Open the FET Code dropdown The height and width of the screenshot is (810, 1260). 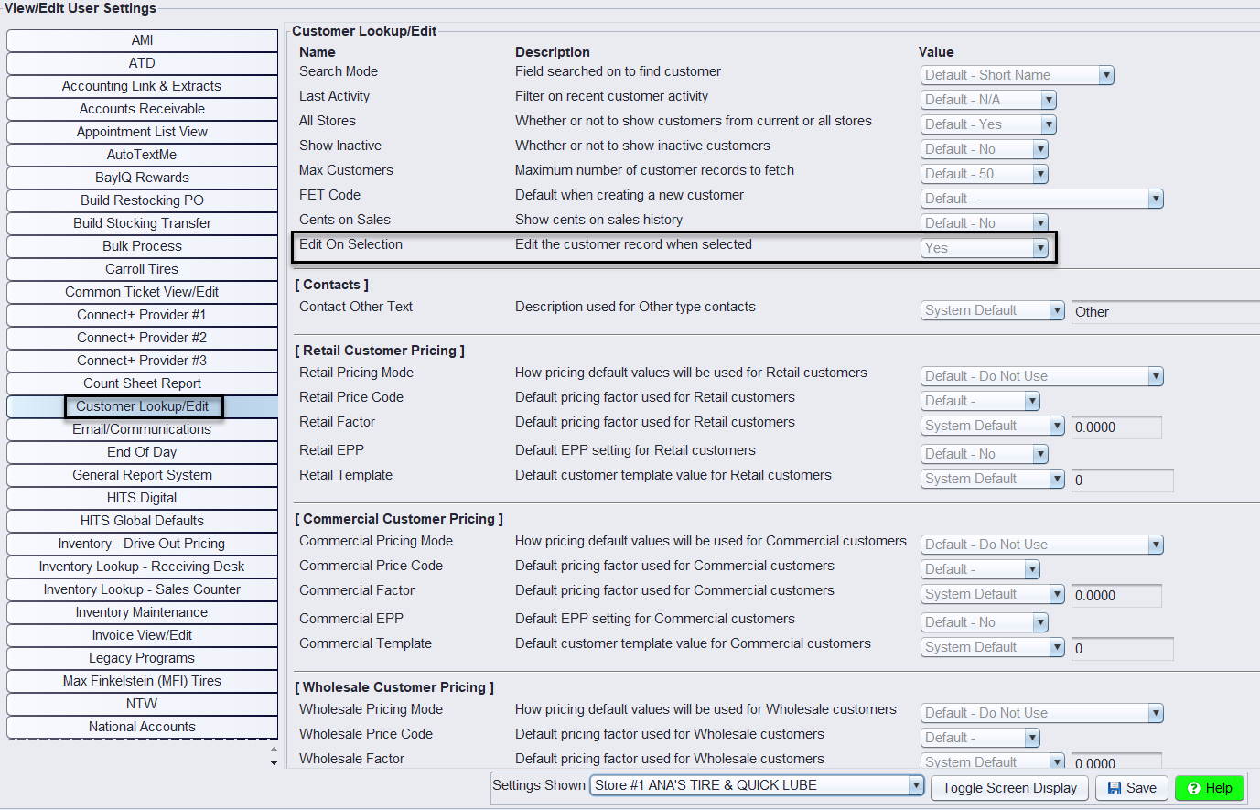click(1155, 199)
